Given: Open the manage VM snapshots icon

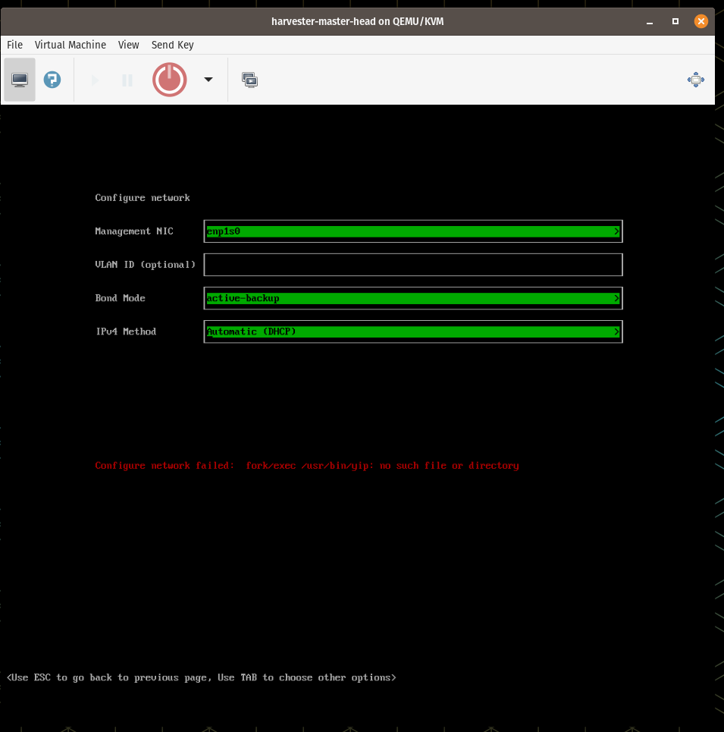Looking at the screenshot, I should click(249, 80).
